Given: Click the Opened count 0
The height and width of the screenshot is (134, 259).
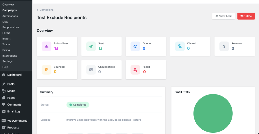Looking at the screenshot, I should click(x=144, y=48).
